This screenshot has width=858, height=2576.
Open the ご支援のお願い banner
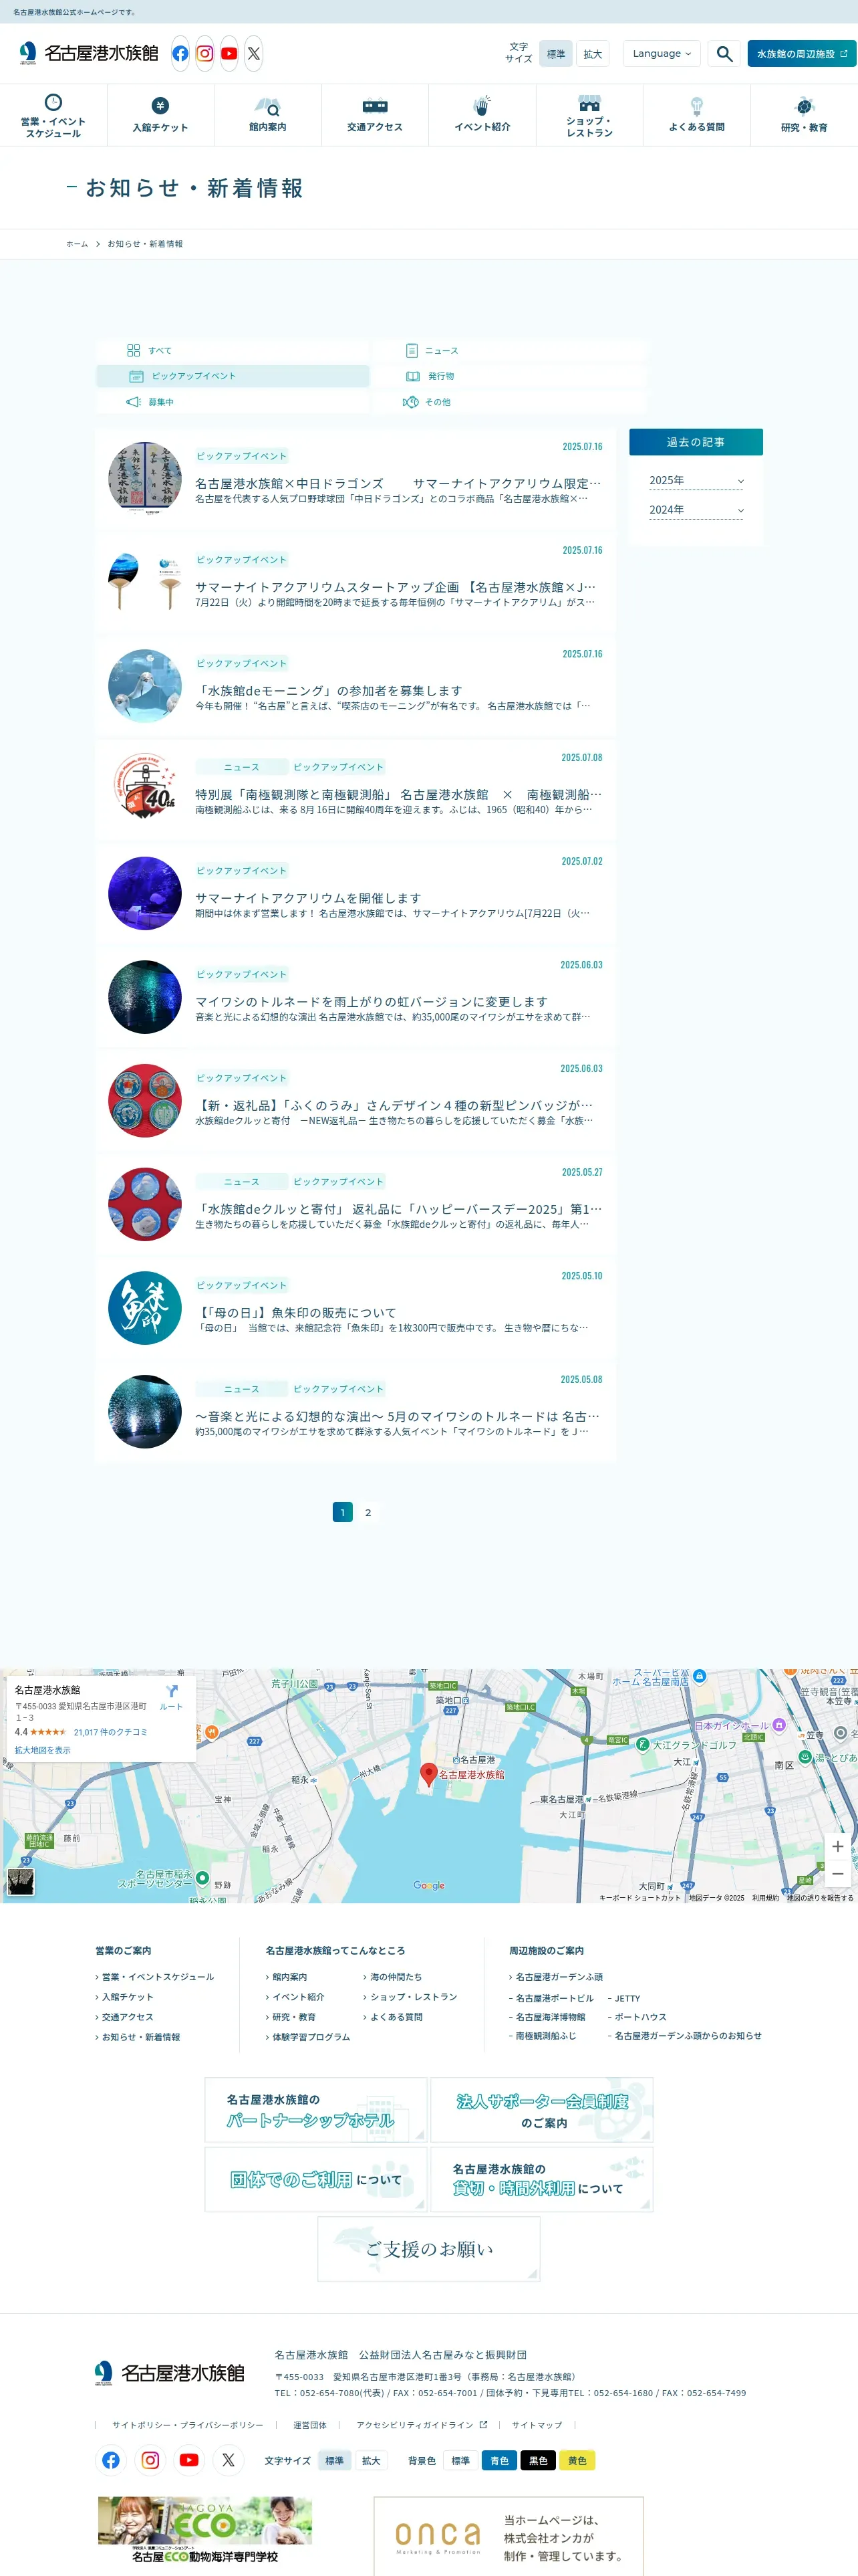point(428,2249)
